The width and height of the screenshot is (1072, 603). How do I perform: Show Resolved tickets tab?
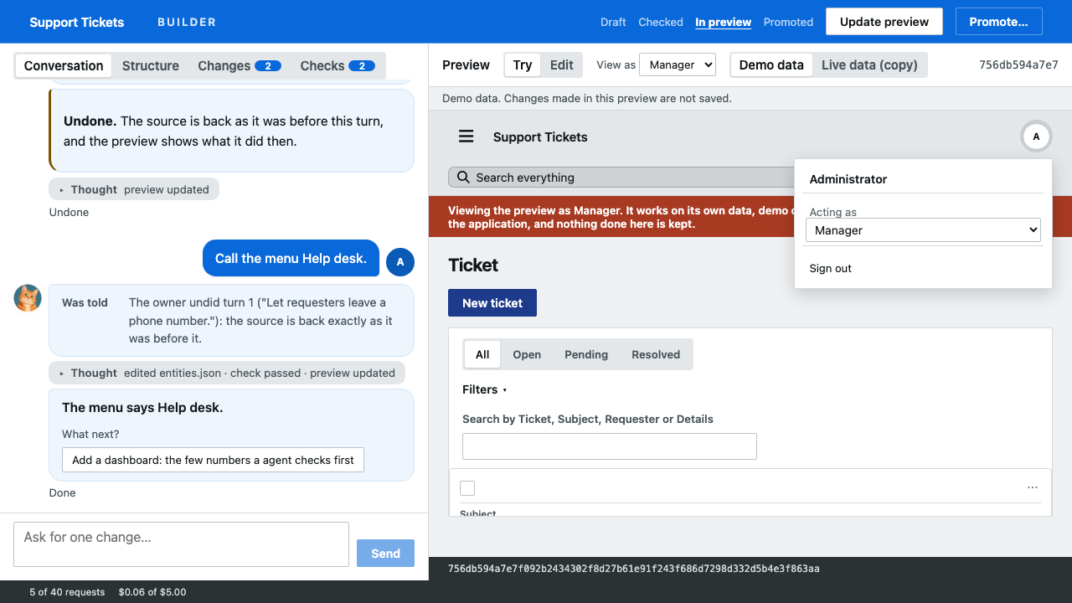[x=656, y=354]
